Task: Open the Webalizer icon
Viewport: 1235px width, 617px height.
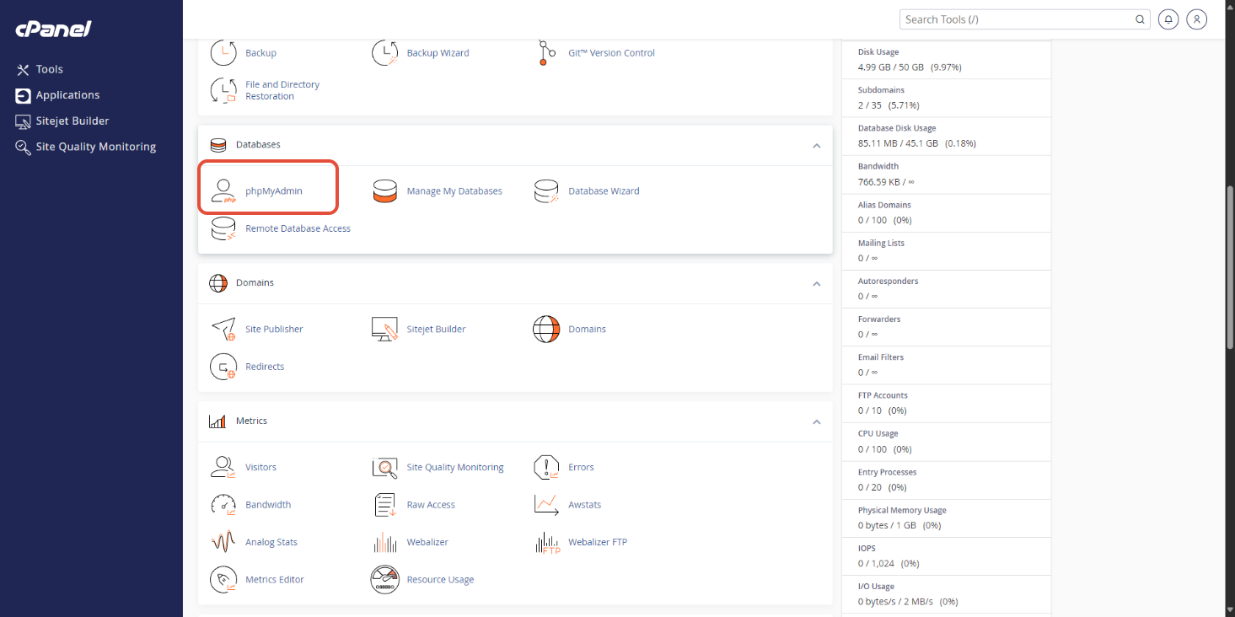Action: pyautogui.click(x=385, y=542)
